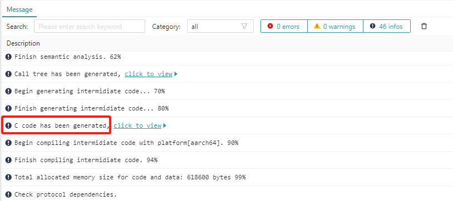
Task: Focus the search keyword input field
Action: click(90, 26)
